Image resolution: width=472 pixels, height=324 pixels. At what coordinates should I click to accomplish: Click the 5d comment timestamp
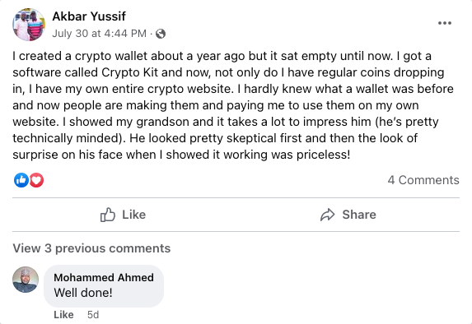[x=93, y=314]
